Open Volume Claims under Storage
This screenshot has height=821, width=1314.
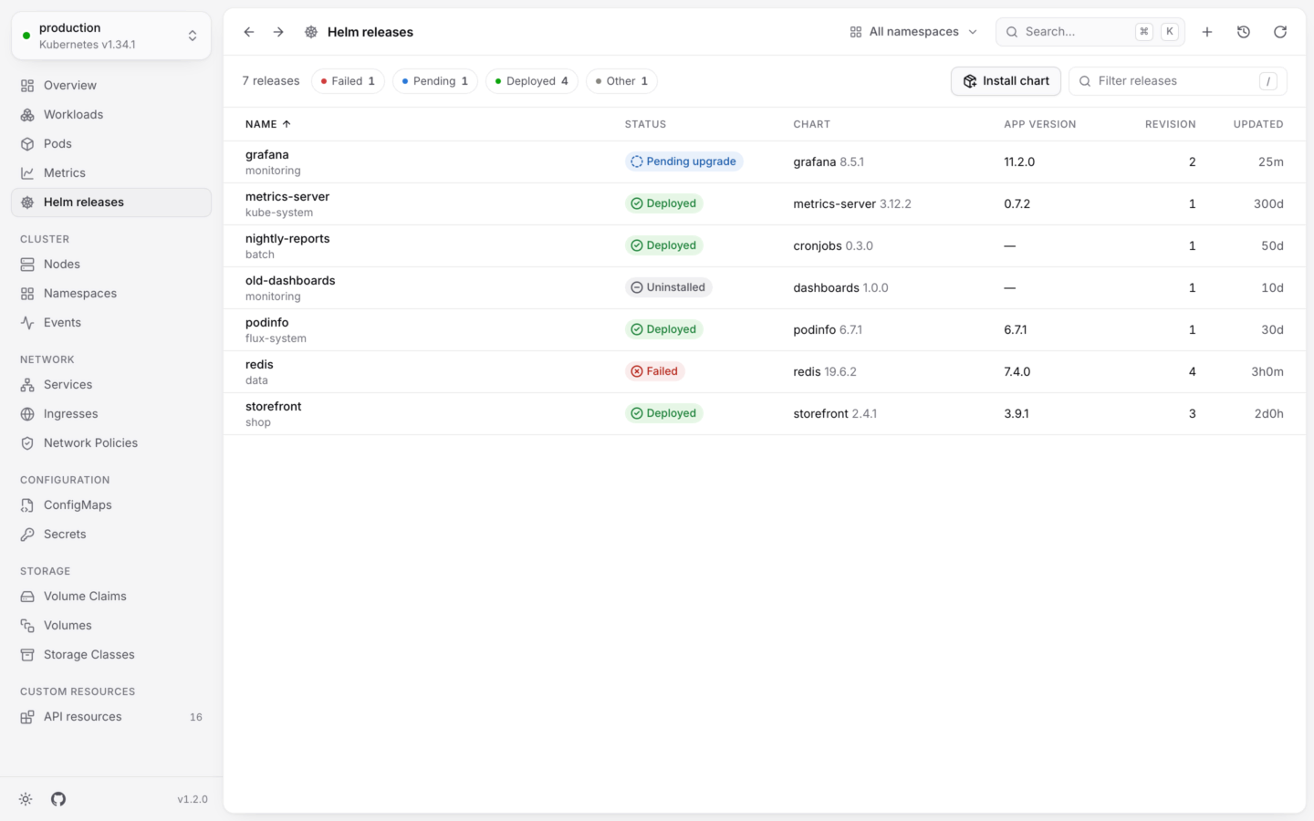tap(111, 597)
